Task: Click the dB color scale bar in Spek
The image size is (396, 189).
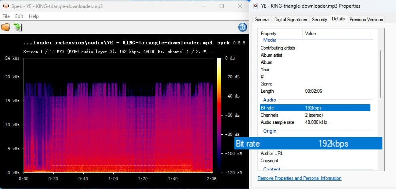Action: [x=219, y=115]
